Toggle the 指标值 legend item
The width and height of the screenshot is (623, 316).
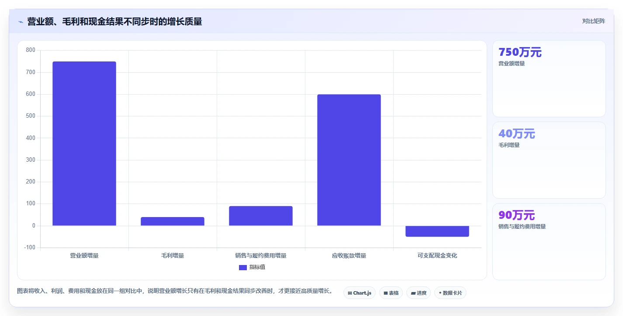coord(252,267)
